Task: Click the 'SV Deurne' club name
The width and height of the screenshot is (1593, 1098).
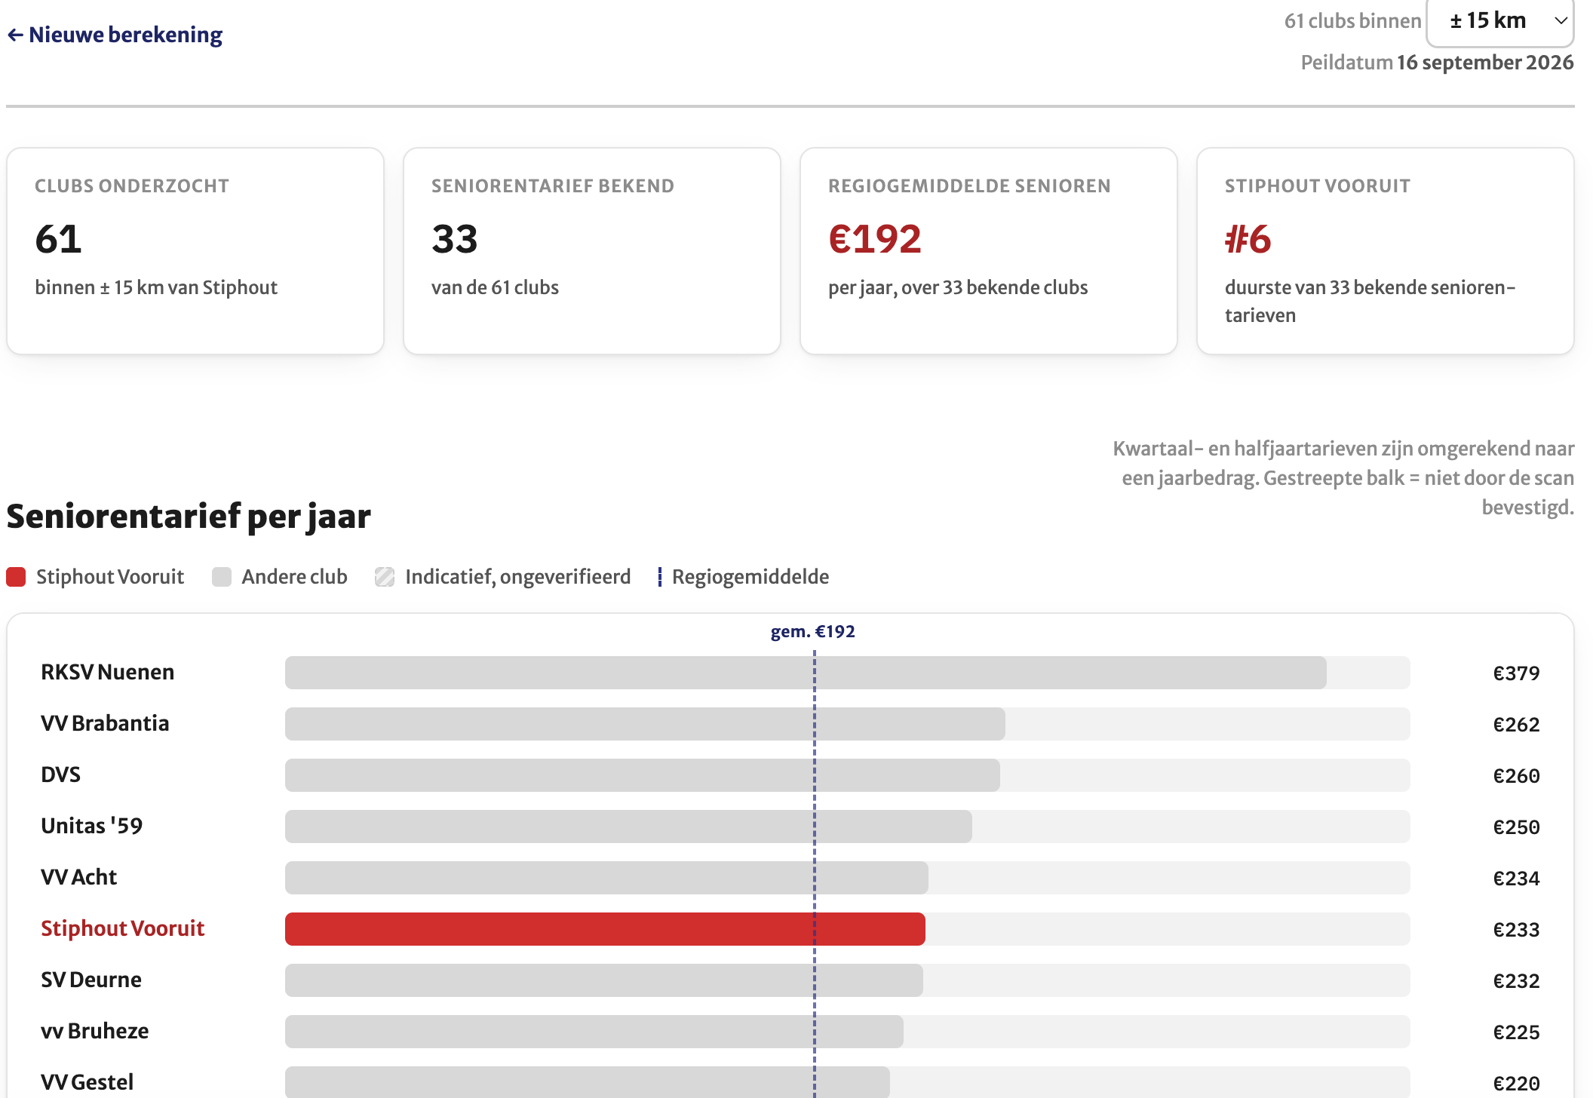Action: click(91, 980)
